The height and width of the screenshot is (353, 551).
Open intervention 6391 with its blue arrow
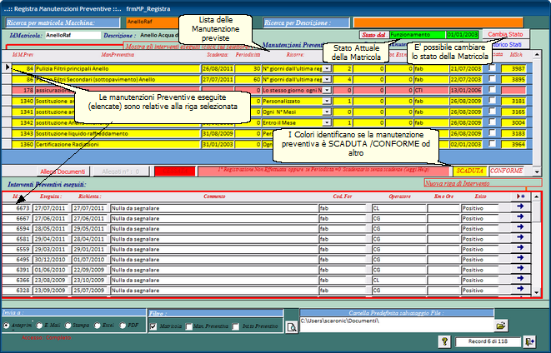520,269
